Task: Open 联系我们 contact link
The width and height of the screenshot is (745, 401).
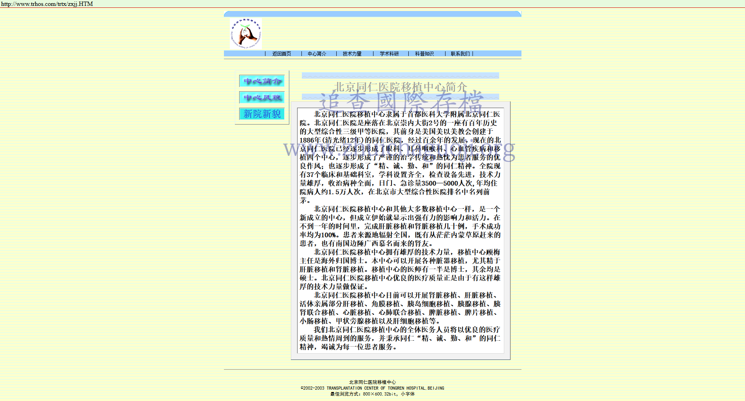Action: point(460,54)
